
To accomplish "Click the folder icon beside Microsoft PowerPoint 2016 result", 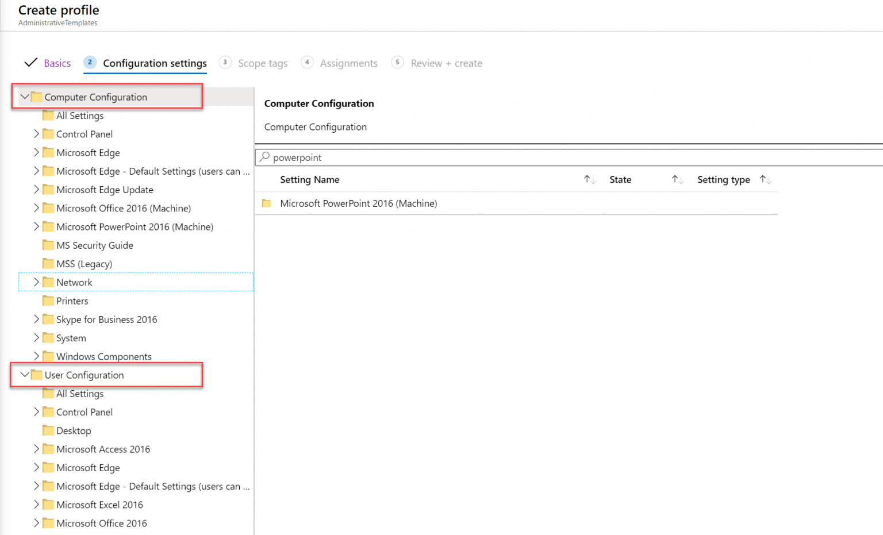I will [267, 203].
